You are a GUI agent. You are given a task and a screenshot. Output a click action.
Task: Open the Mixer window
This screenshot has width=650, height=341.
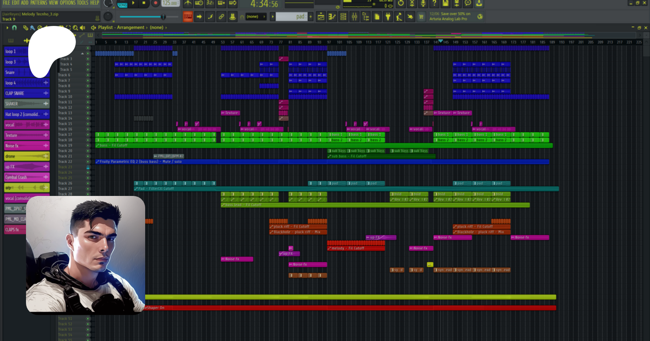pyautogui.click(x=355, y=17)
